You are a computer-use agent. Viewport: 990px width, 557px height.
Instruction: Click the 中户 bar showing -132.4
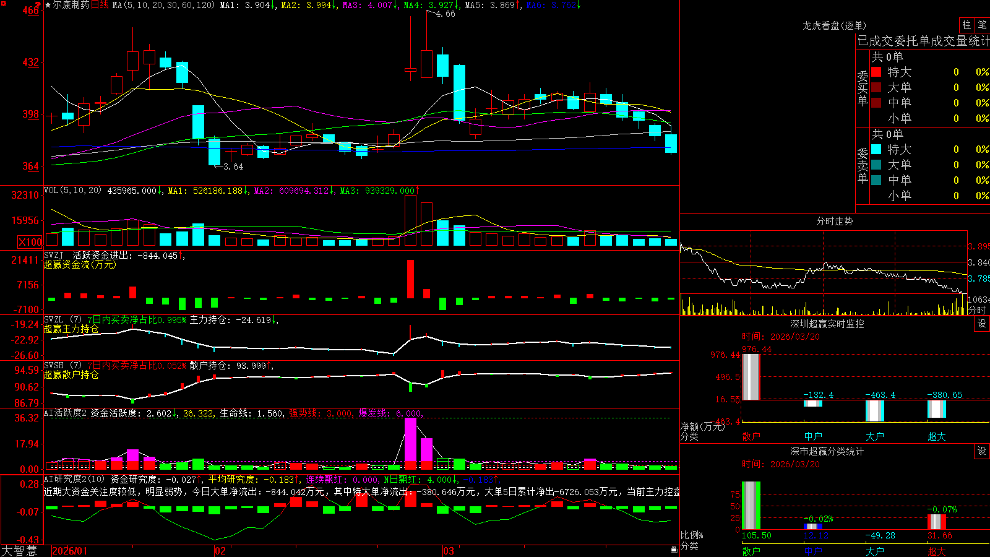[x=813, y=404]
